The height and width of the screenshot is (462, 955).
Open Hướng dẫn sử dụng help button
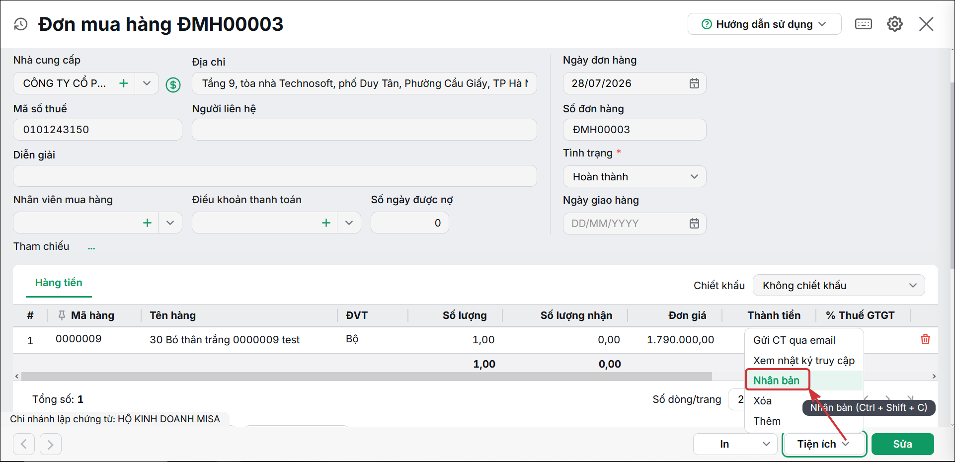tap(764, 24)
